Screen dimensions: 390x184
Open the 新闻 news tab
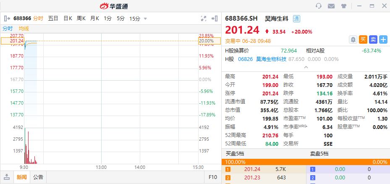click(22, 177)
